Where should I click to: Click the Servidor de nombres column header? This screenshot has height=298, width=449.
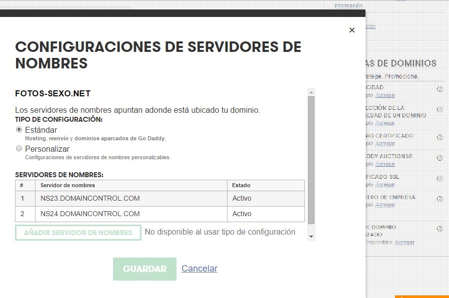point(67,185)
